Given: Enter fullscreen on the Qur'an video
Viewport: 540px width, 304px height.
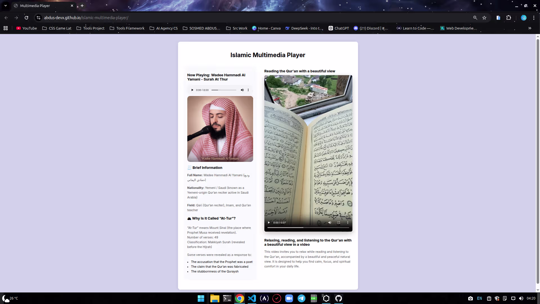Looking at the screenshot, I should (339, 222).
